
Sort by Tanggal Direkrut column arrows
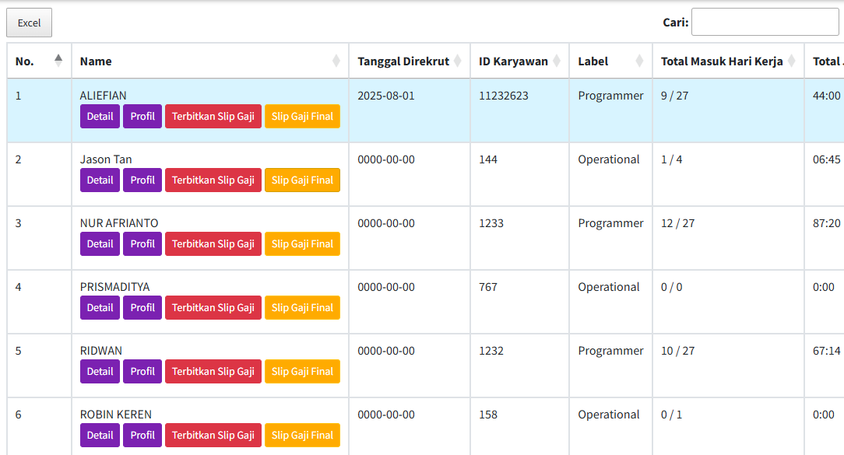(x=458, y=61)
